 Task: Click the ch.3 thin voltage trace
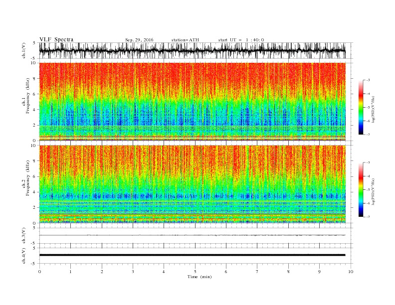192,235
